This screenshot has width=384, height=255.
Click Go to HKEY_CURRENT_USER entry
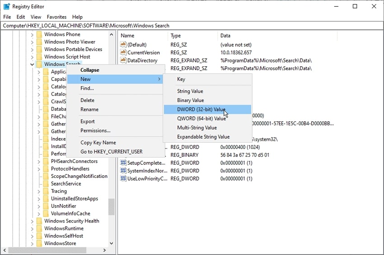point(115,152)
